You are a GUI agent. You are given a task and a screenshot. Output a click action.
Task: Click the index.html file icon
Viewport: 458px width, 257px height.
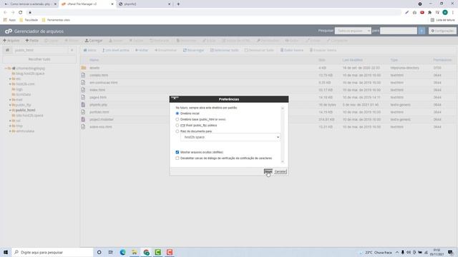[83, 90]
